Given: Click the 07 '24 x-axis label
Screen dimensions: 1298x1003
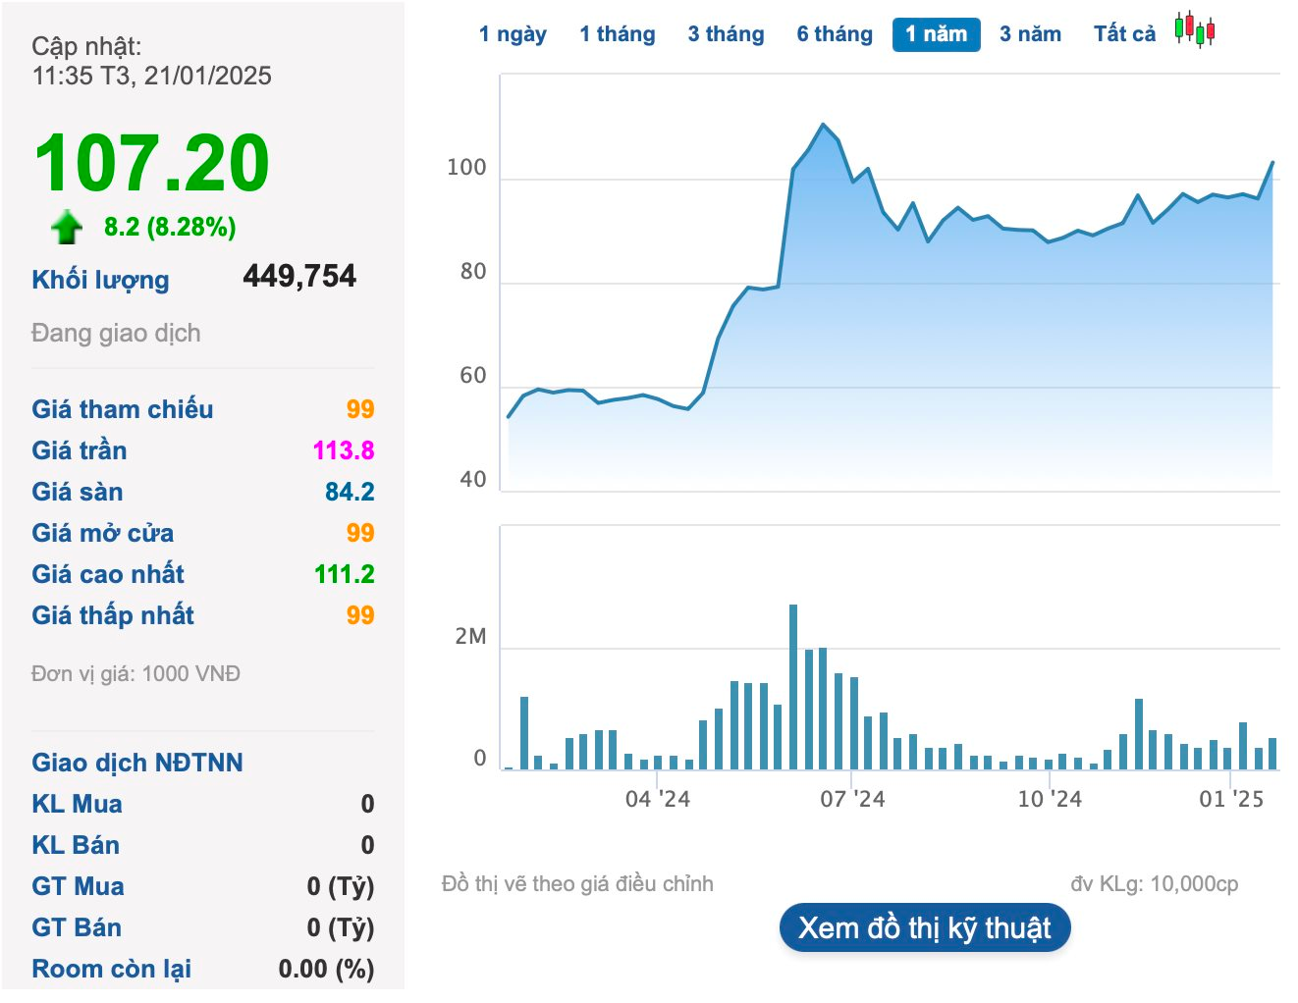Looking at the screenshot, I should (x=852, y=799).
